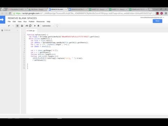This screenshot has width=168, height=126.
Task: Click the Apps Script blue arrow logo
Action: [x=2, y=20]
